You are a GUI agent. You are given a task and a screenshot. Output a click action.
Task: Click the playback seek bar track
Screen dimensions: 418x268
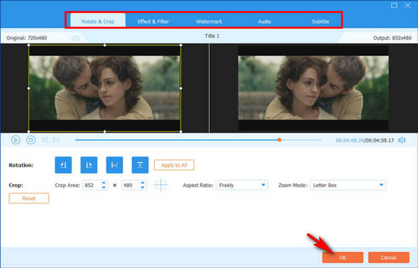[x=199, y=140]
